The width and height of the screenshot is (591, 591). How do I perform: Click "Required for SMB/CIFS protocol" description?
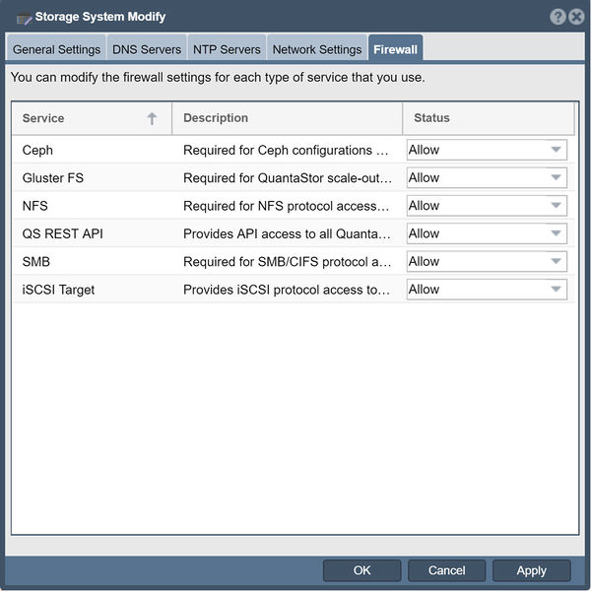pyautogui.click(x=288, y=262)
